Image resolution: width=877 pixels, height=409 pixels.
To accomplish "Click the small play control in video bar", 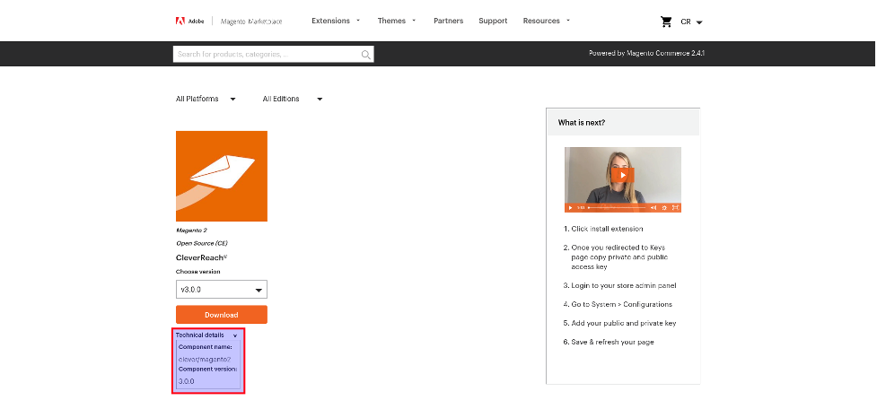I will tap(570, 207).
